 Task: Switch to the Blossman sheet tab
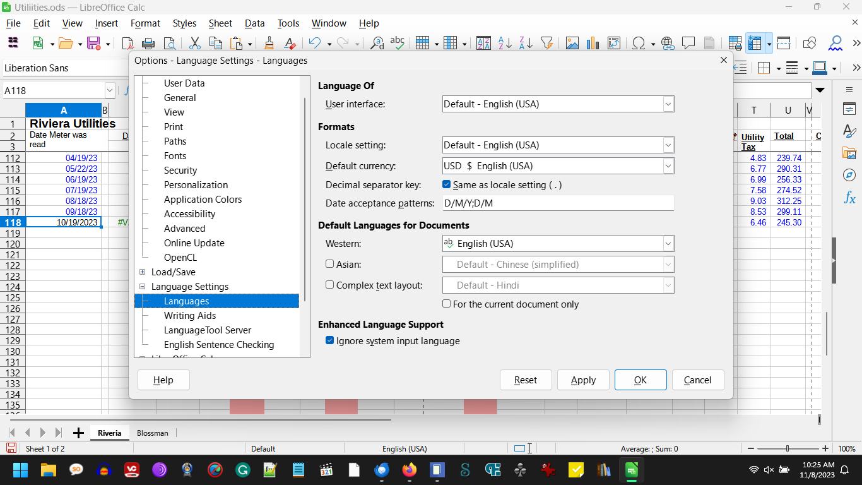pos(153,433)
